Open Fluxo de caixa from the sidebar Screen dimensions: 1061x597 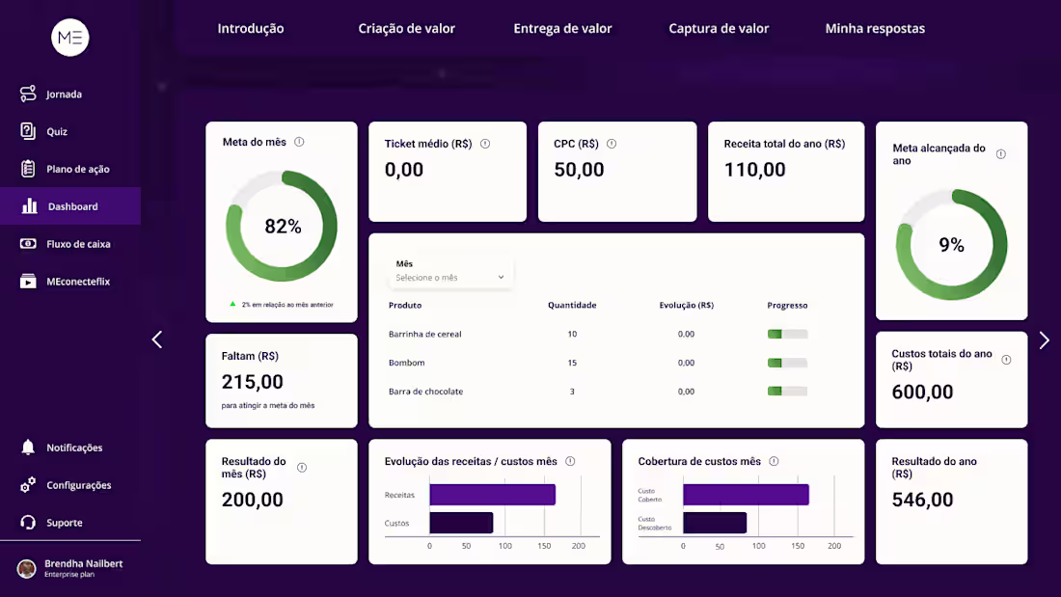[x=27, y=243]
